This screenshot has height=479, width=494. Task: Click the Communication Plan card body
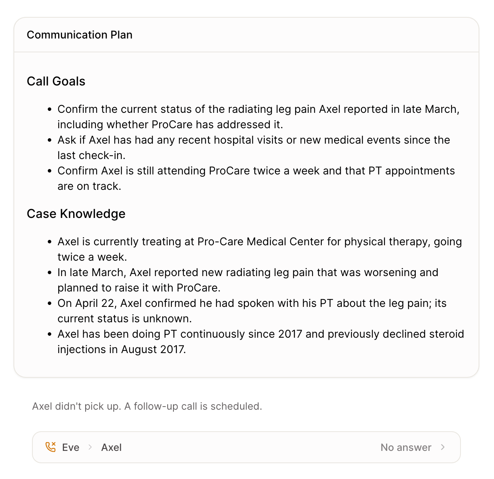(x=246, y=214)
